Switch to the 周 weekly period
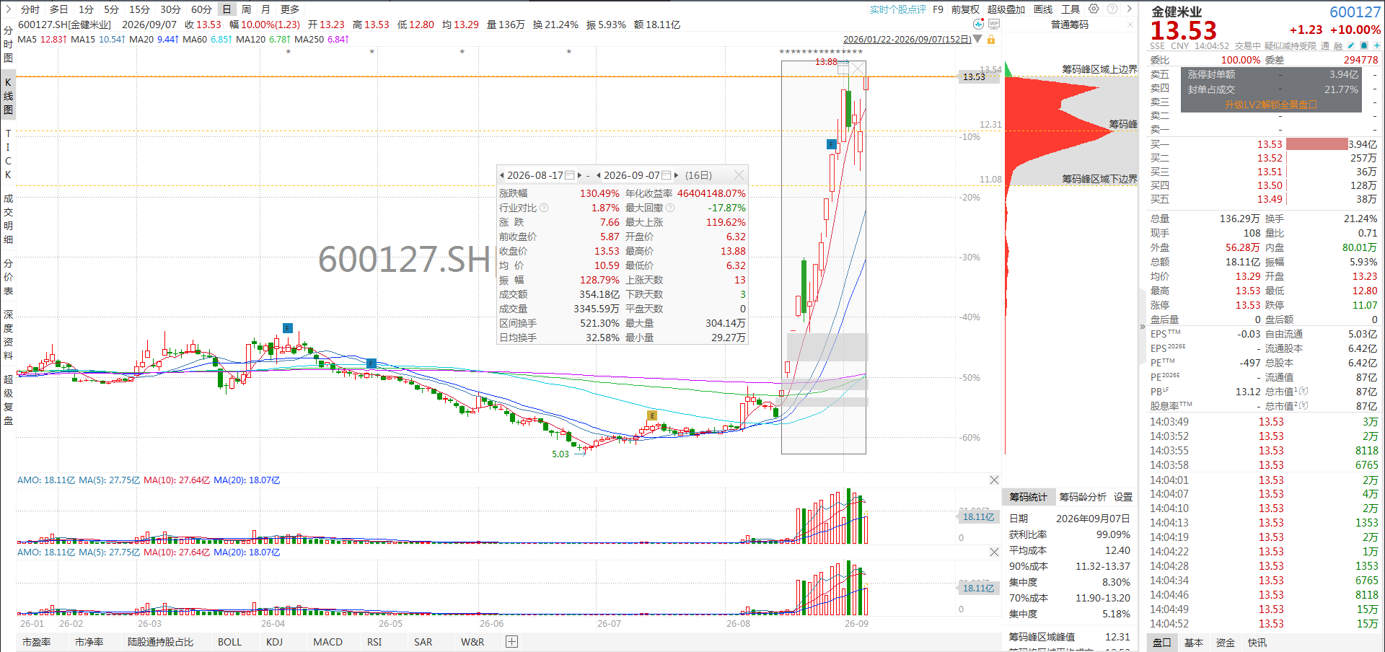Image resolution: width=1385 pixels, height=652 pixels. pos(247,9)
